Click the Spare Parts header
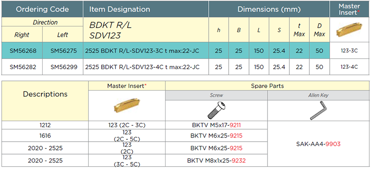Screen dimensions: 371x169 tap(267, 86)
